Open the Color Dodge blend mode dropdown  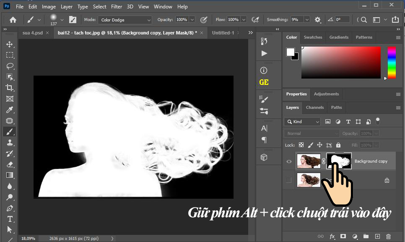pos(125,20)
